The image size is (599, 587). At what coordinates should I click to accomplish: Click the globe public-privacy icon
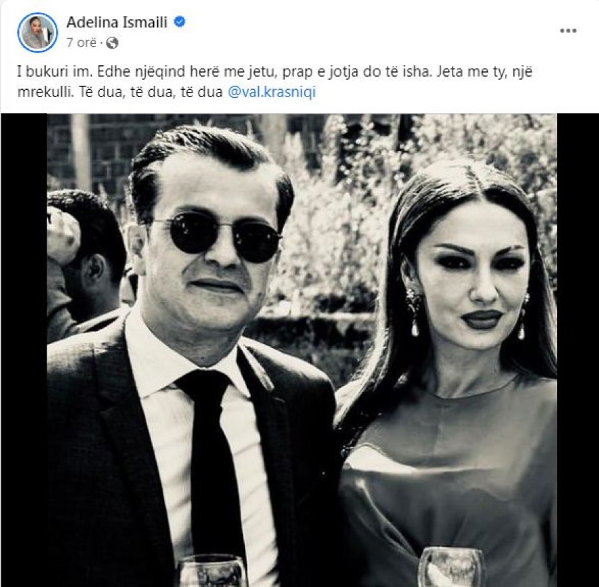tap(112, 43)
